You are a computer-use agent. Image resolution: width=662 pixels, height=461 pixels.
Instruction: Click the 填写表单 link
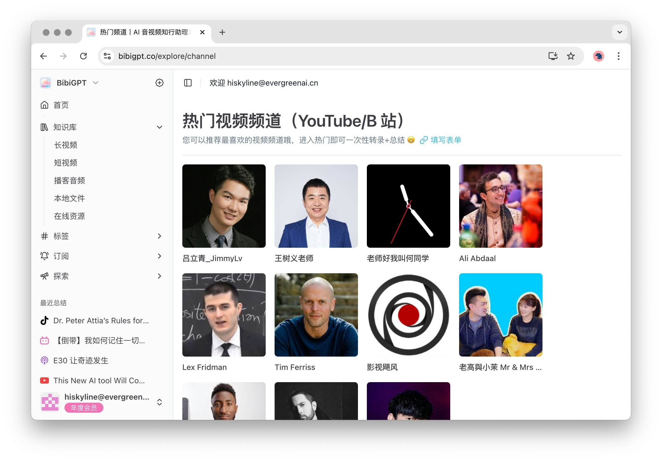(446, 140)
